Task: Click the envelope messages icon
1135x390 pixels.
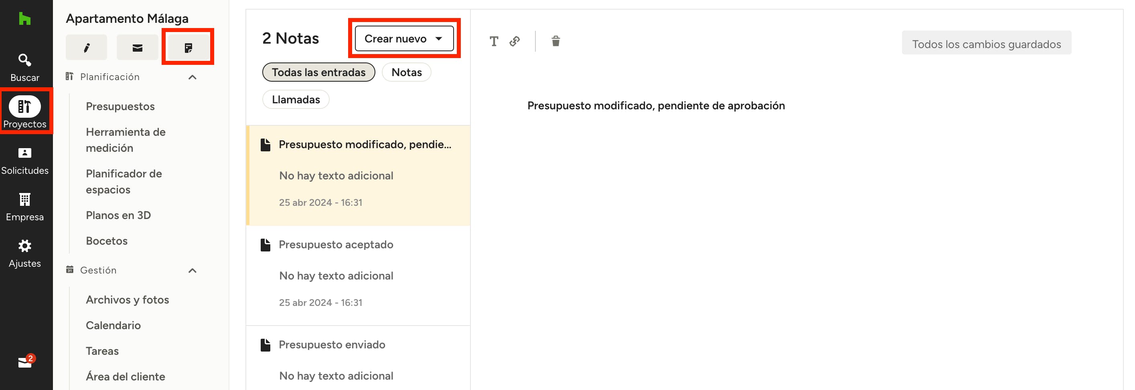Action: point(138,48)
